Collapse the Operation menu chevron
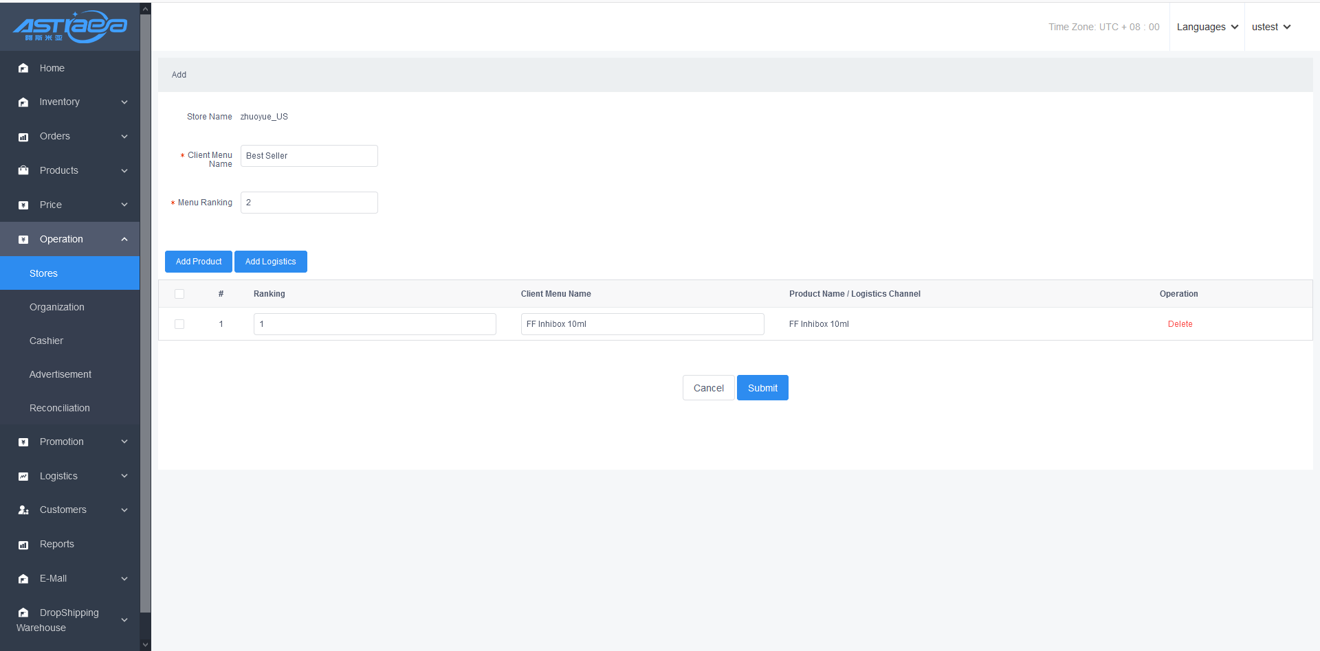 [124, 239]
